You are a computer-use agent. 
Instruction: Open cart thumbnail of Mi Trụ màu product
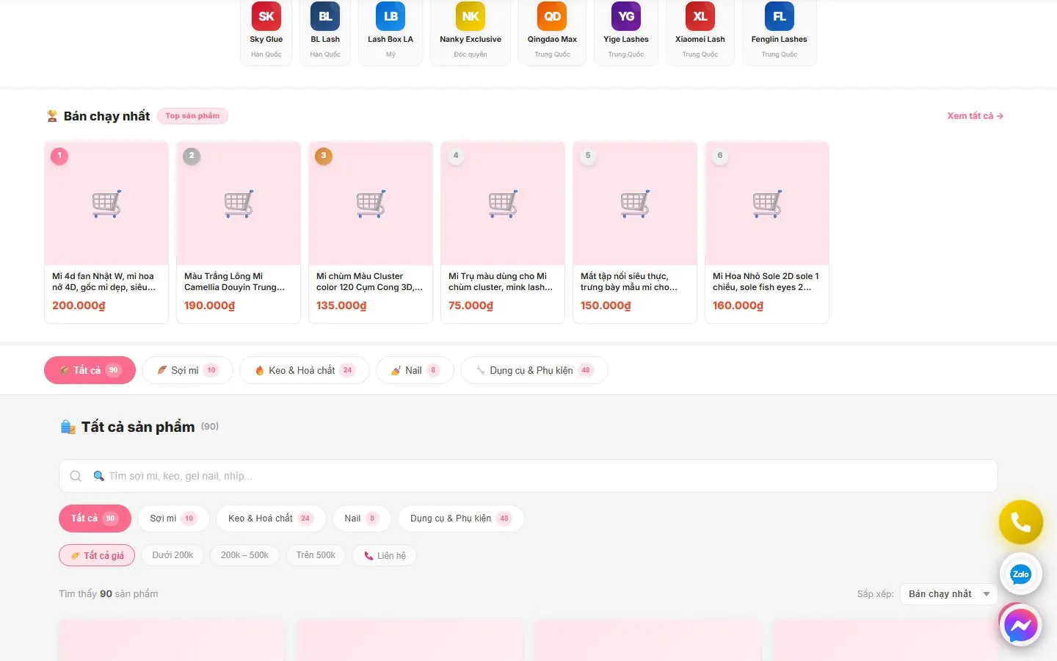[503, 203]
